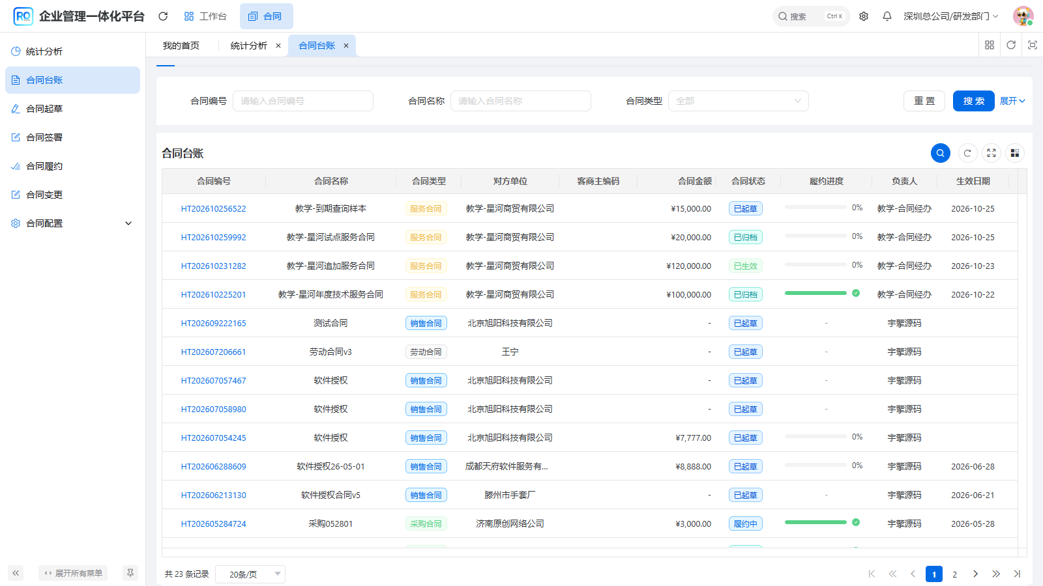This screenshot has width=1043, height=586.
Task: Click the refresh icon beside platform title
Action: tap(163, 16)
